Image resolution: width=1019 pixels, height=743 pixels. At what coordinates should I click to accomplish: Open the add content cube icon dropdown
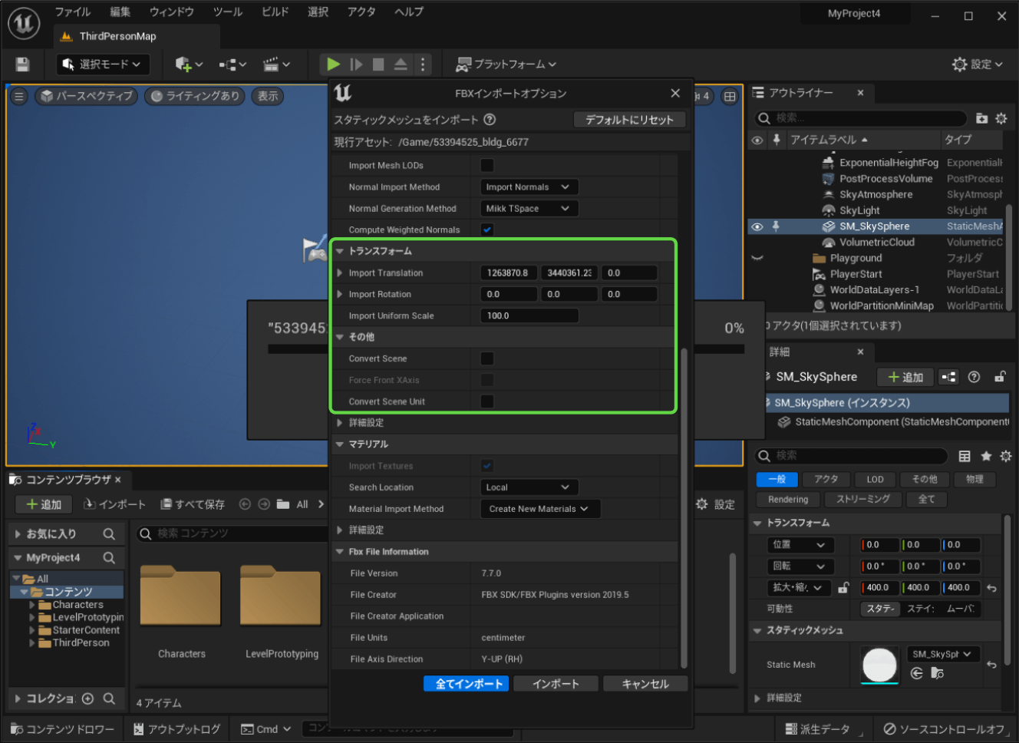pos(189,64)
